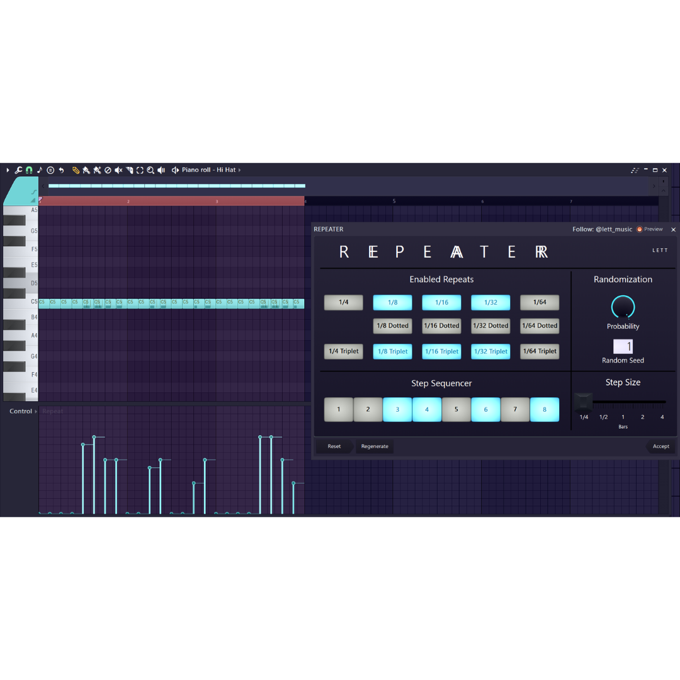Toggle the 1/32 repeat button

pyautogui.click(x=490, y=302)
